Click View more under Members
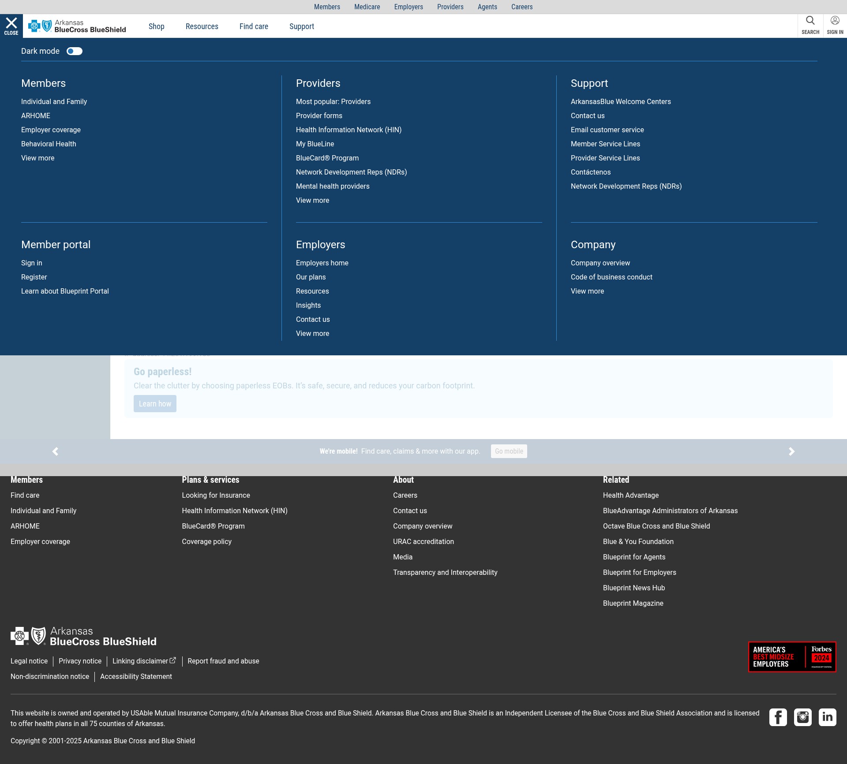Viewport: 847px width, 764px height. [38, 158]
